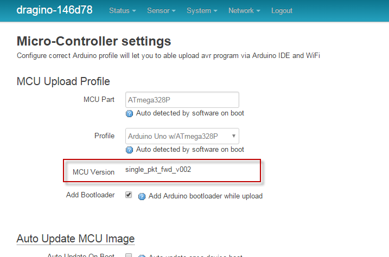The height and width of the screenshot is (257, 389).
Task: Click the Micro-Controller settings heading
Action: pos(94,41)
